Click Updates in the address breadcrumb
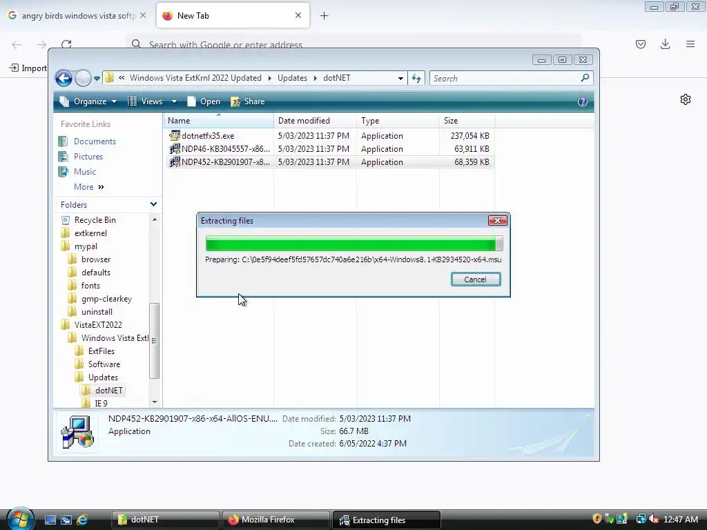Viewport: 707px width, 530px height. (292, 78)
